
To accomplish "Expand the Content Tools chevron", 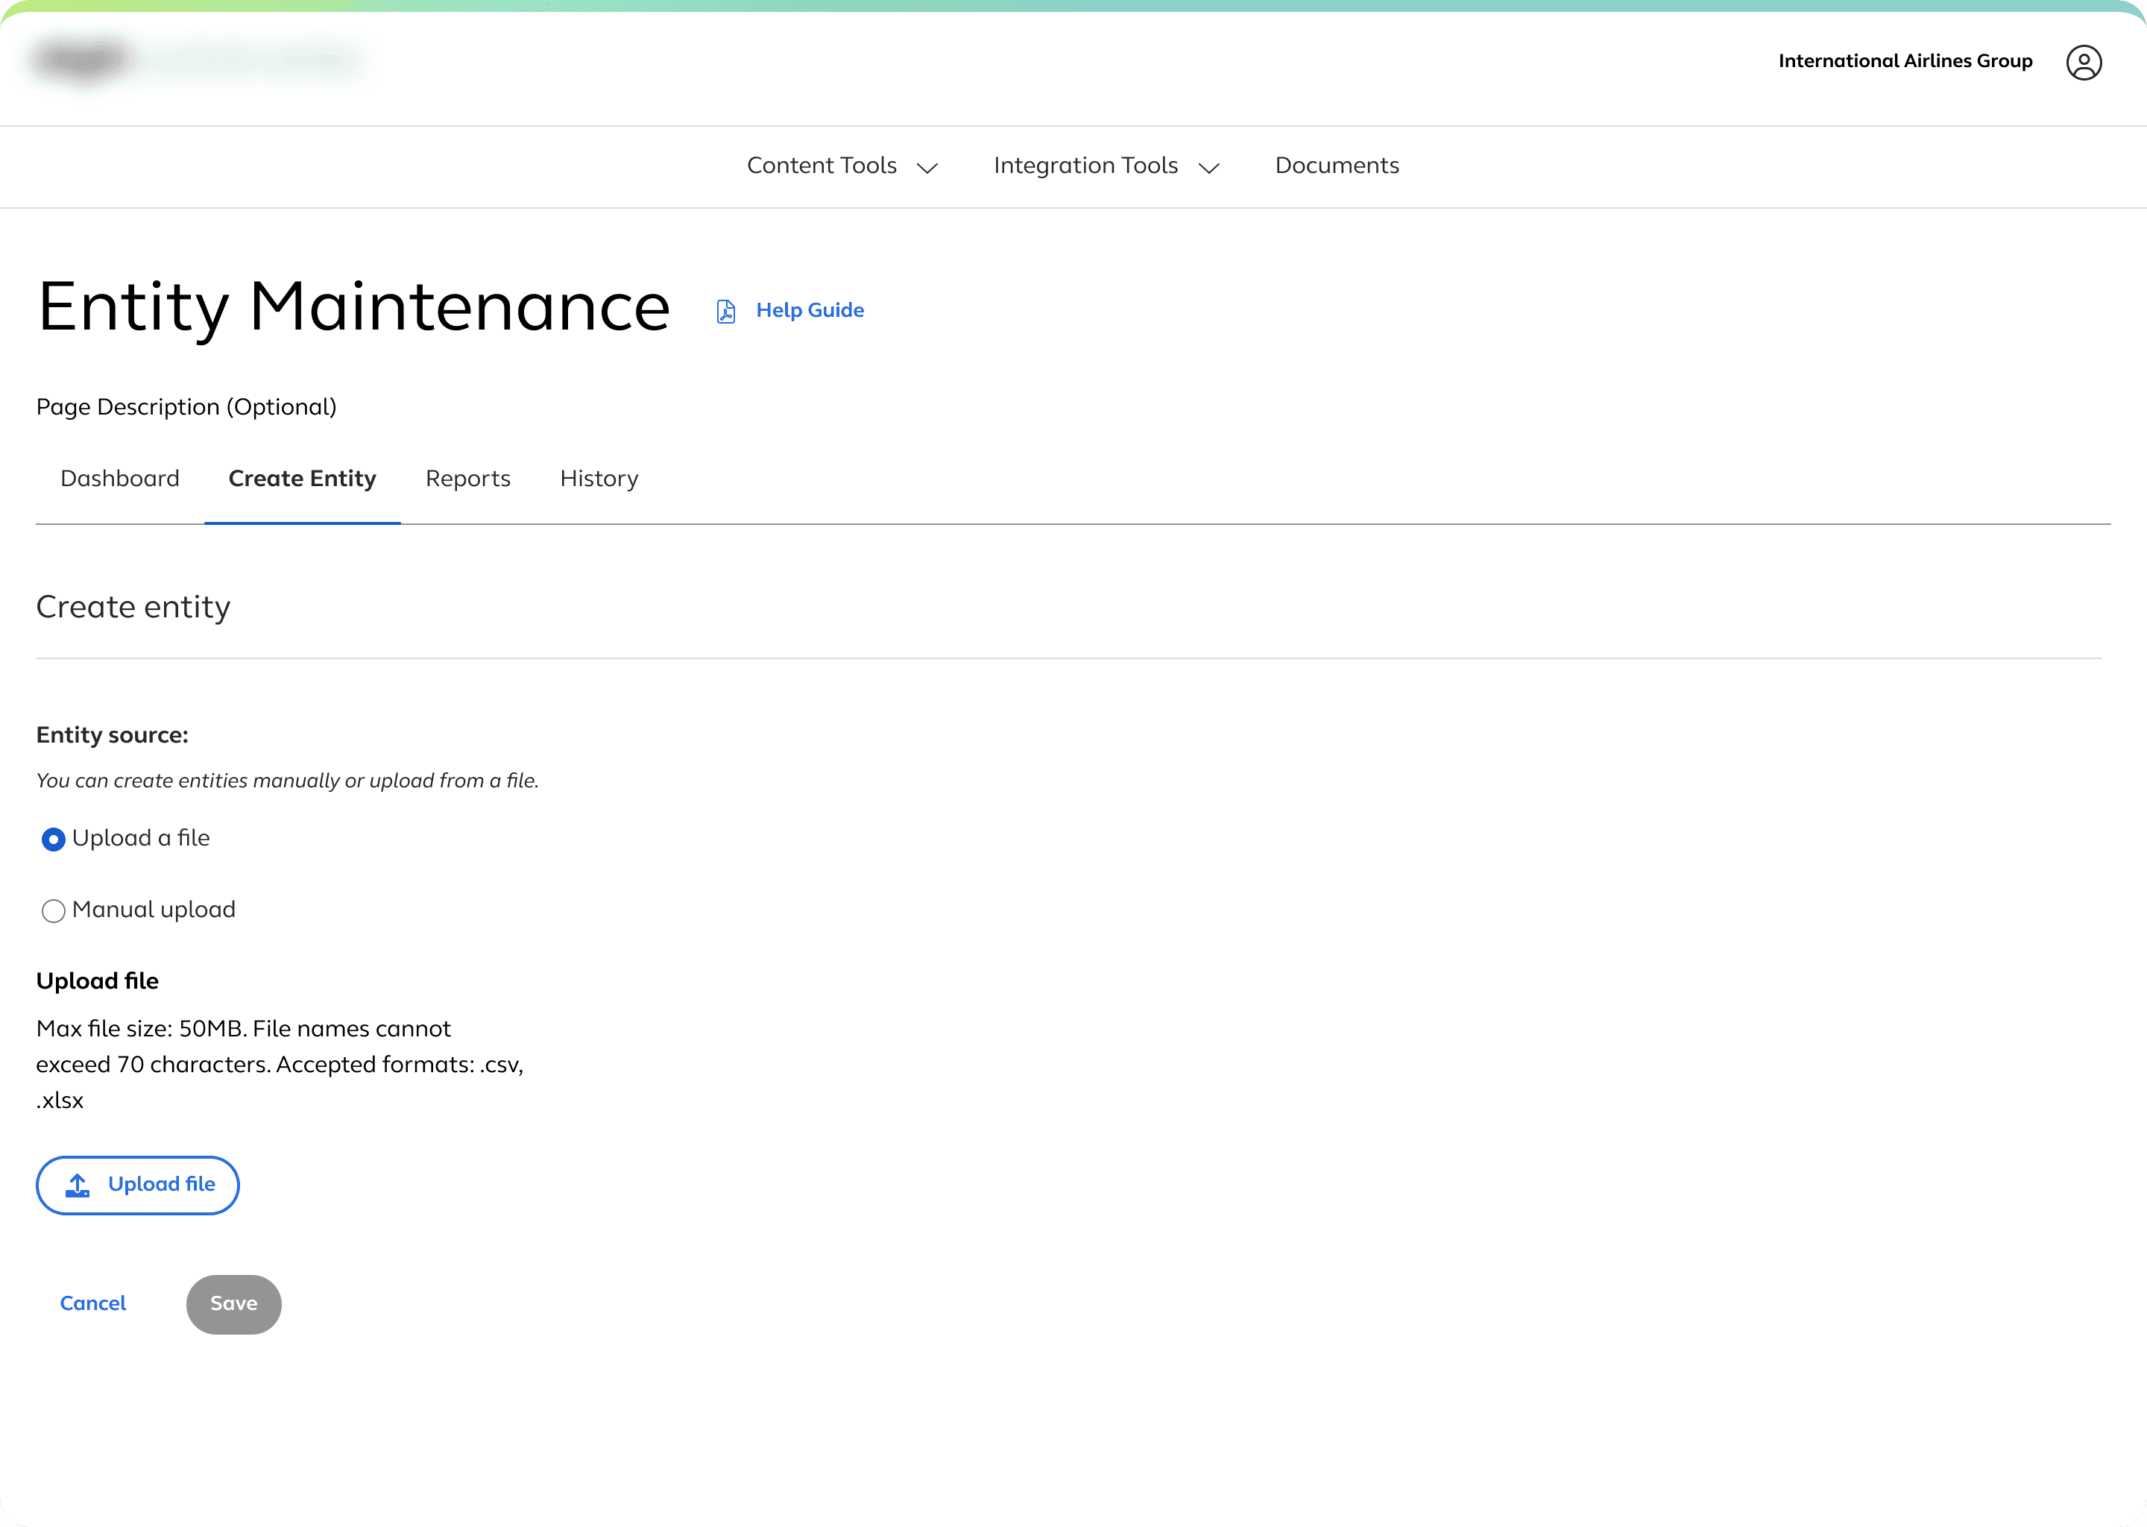I will click(927, 167).
